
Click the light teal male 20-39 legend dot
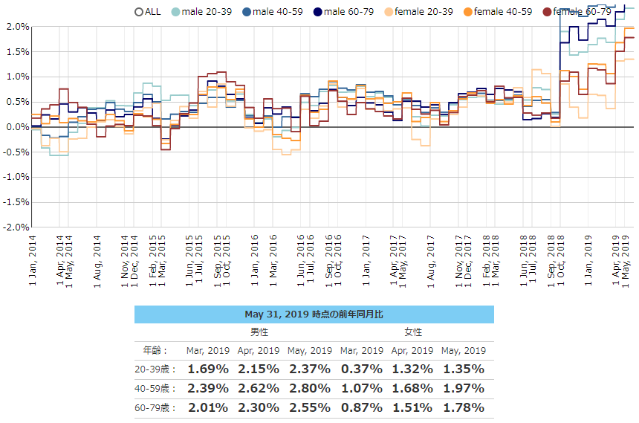tap(176, 11)
